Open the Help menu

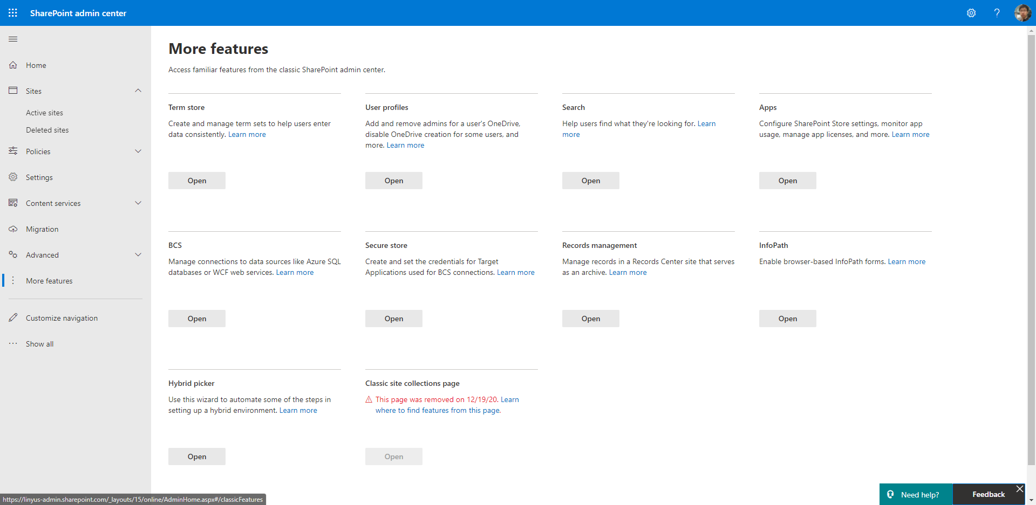(x=997, y=13)
